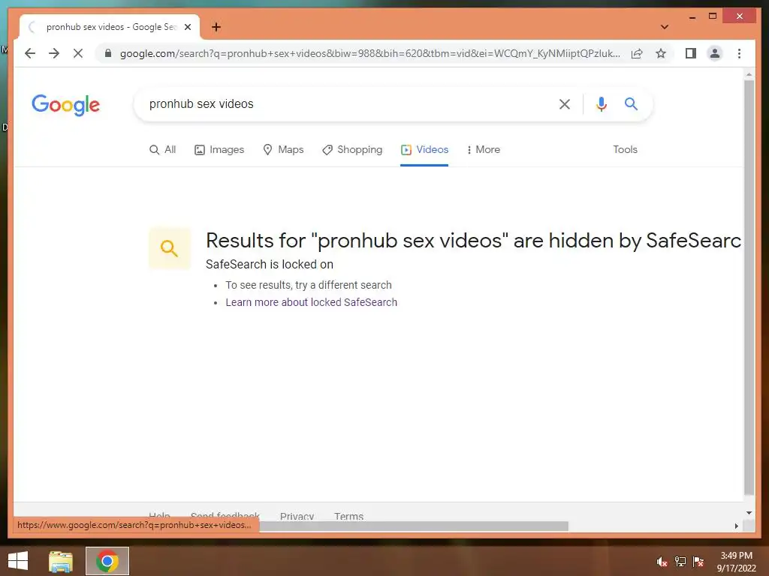The image size is (769, 576).
Task: Go back to the previous page
Action: 30,53
